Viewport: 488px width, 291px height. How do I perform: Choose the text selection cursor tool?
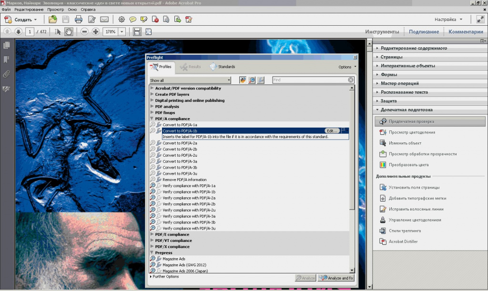tap(58, 32)
